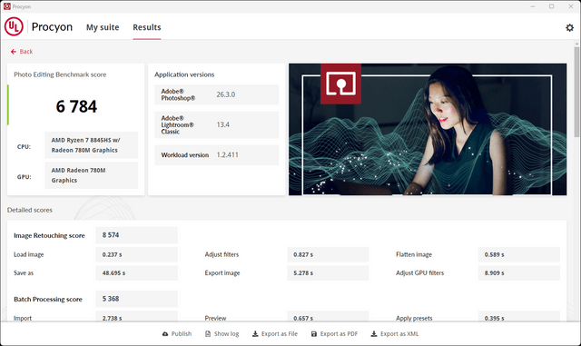Screen dimensions: 581x346
Task: Click the vertical scrollbar thumb
Action: tap(577, 92)
